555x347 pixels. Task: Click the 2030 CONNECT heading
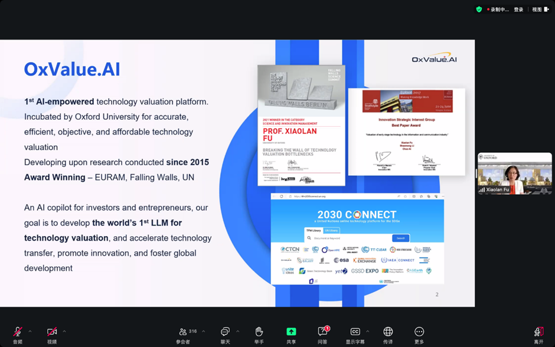pyautogui.click(x=357, y=215)
